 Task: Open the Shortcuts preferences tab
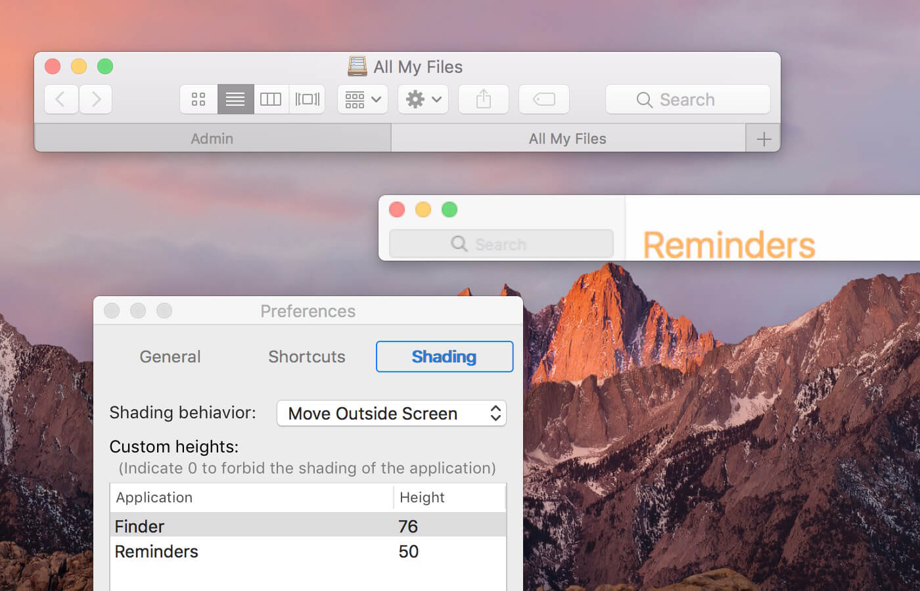coord(307,357)
